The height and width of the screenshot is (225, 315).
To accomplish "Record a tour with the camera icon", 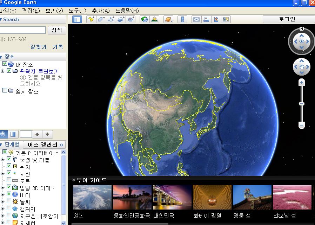I will click(x=131, y=19).
